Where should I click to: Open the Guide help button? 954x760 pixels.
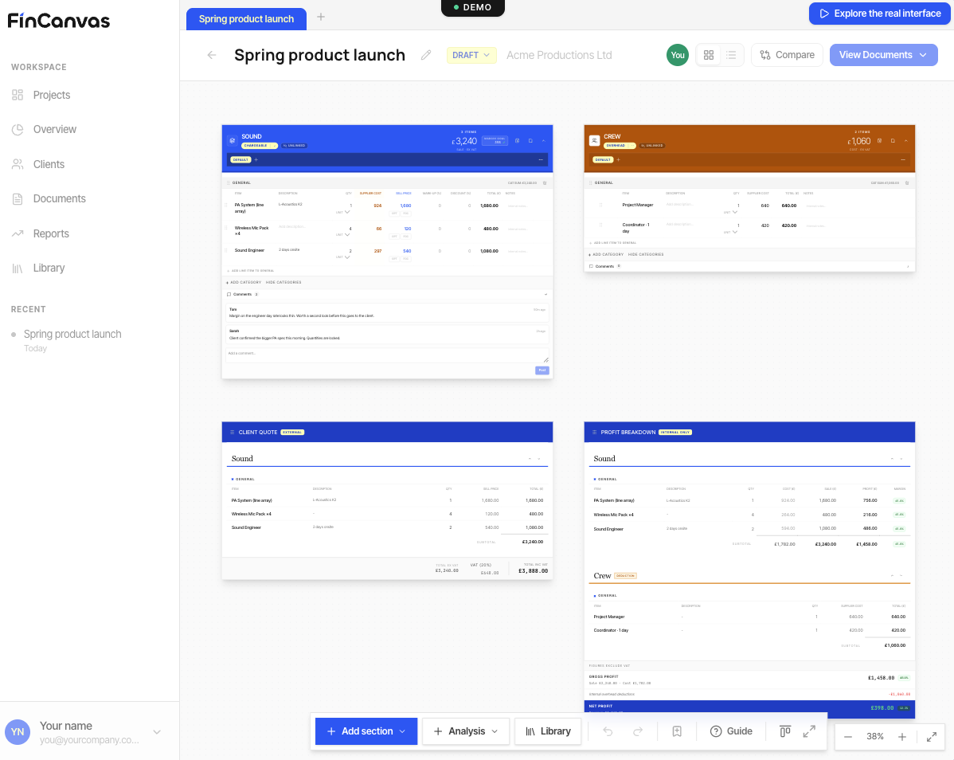click(x=731, y=731)
